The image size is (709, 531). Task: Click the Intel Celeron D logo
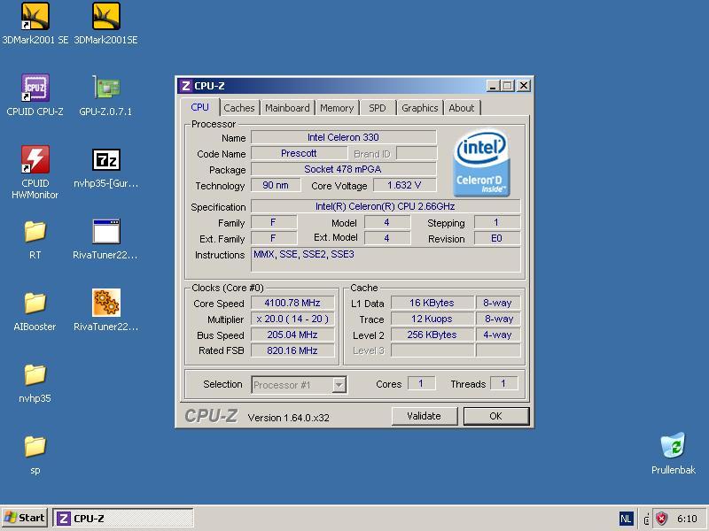[481, 163]
